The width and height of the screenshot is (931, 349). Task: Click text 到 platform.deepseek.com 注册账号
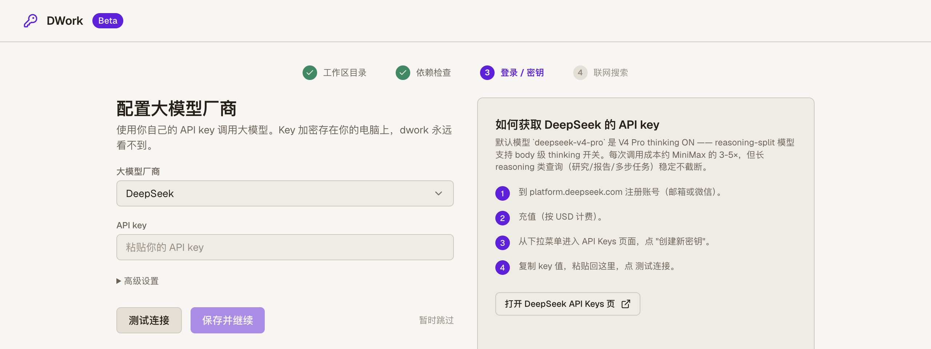pos(589,192)
